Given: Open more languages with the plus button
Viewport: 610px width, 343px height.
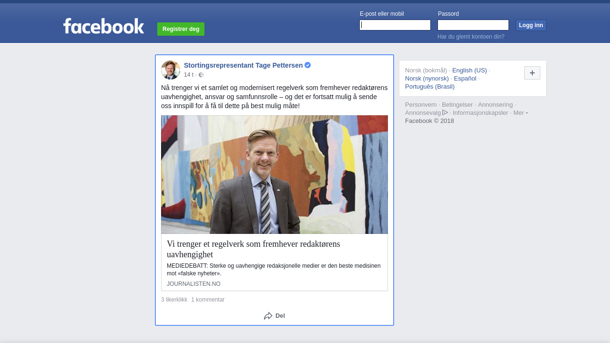Looking at the screenshot, I should [532, 73].
